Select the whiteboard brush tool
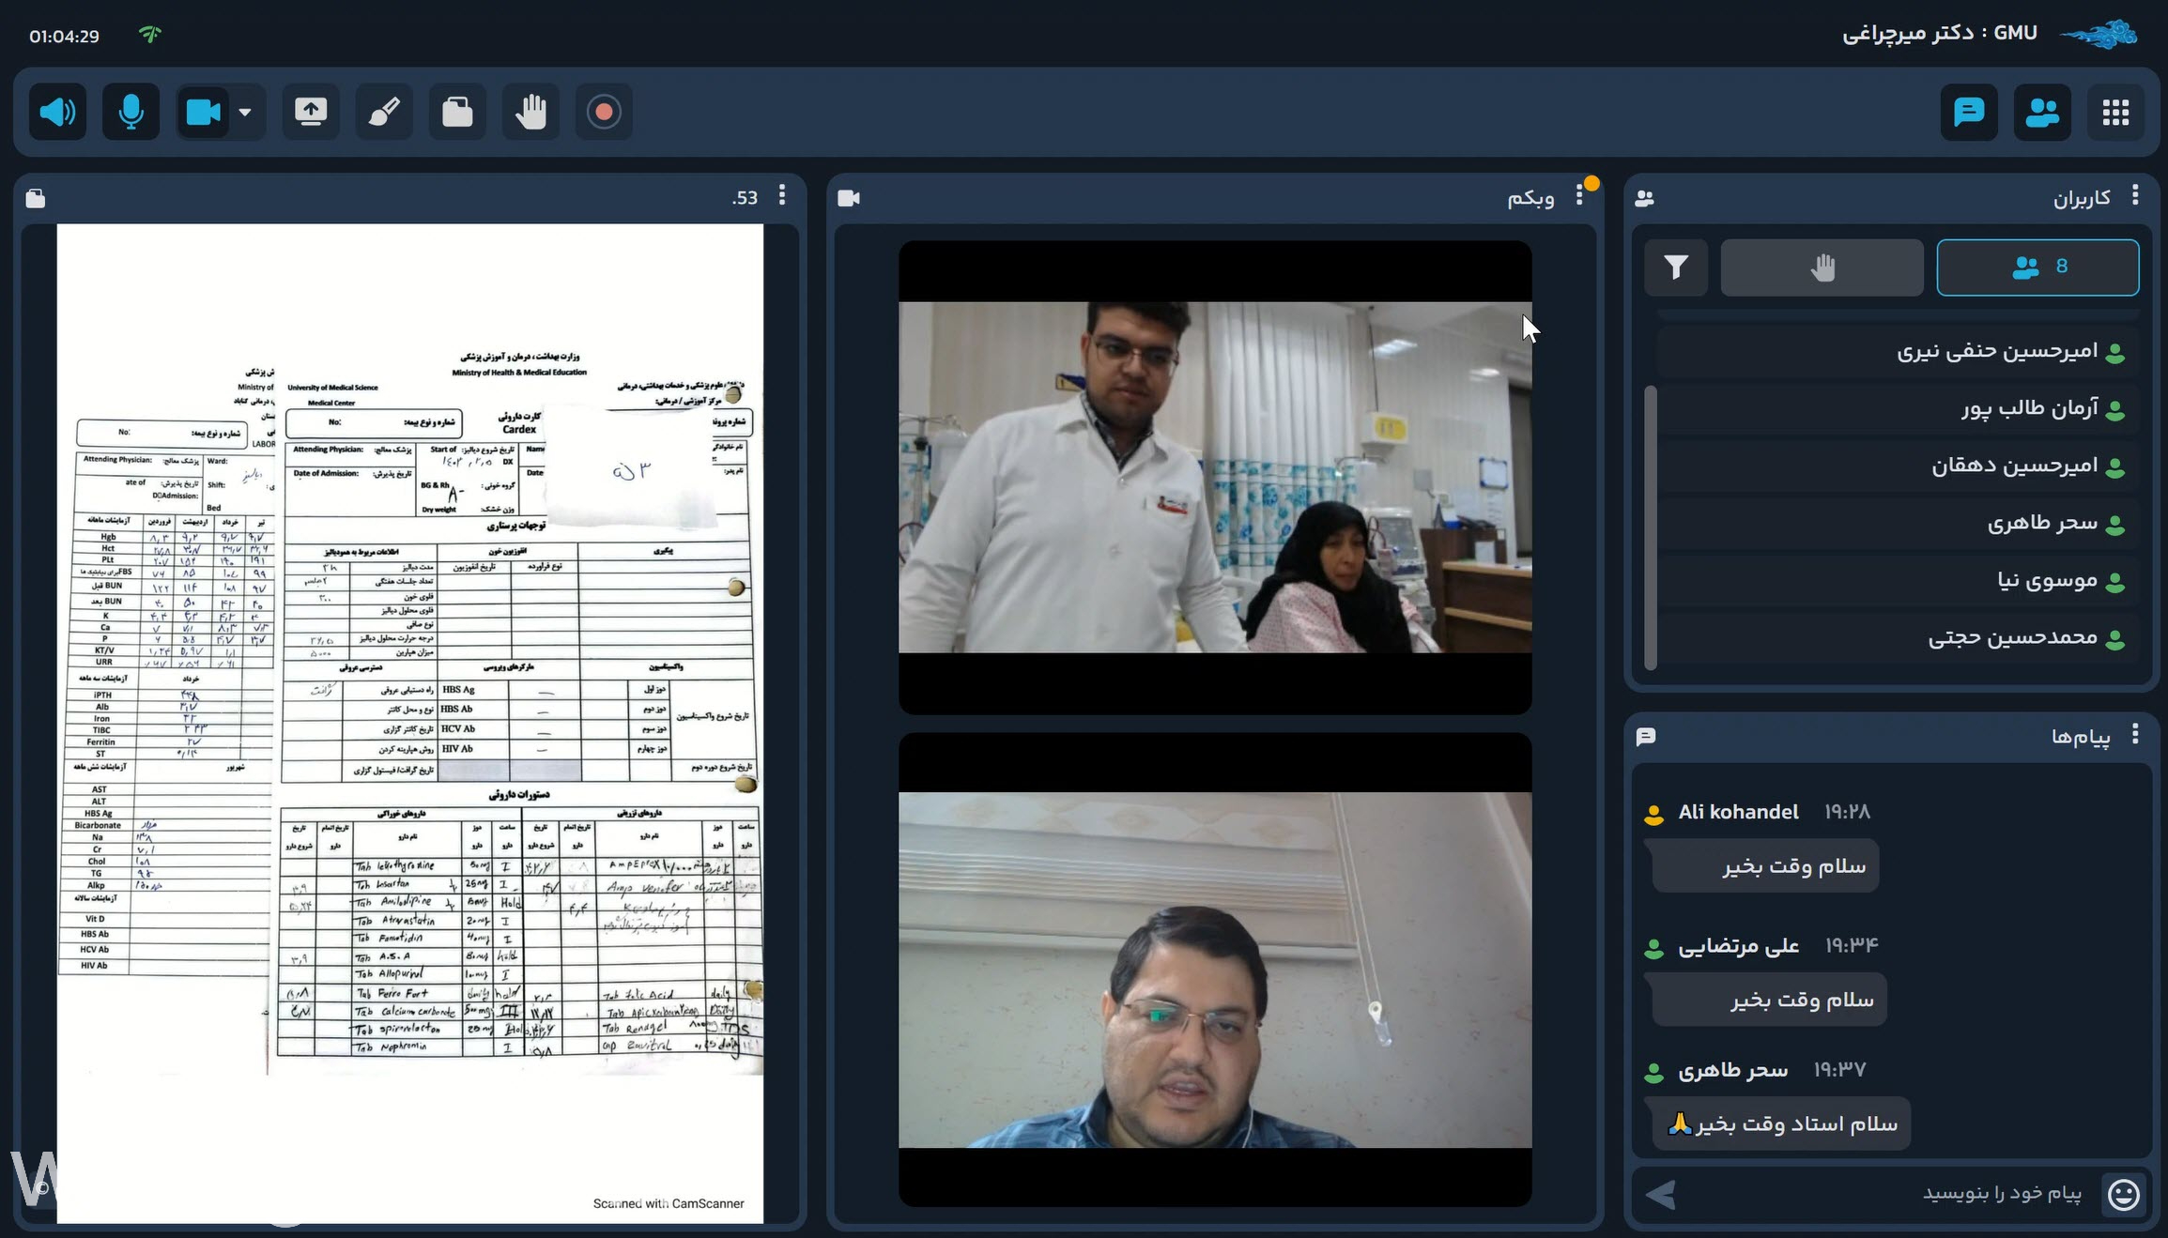This screenshot has width=2168, height=1238. point(384,113)
